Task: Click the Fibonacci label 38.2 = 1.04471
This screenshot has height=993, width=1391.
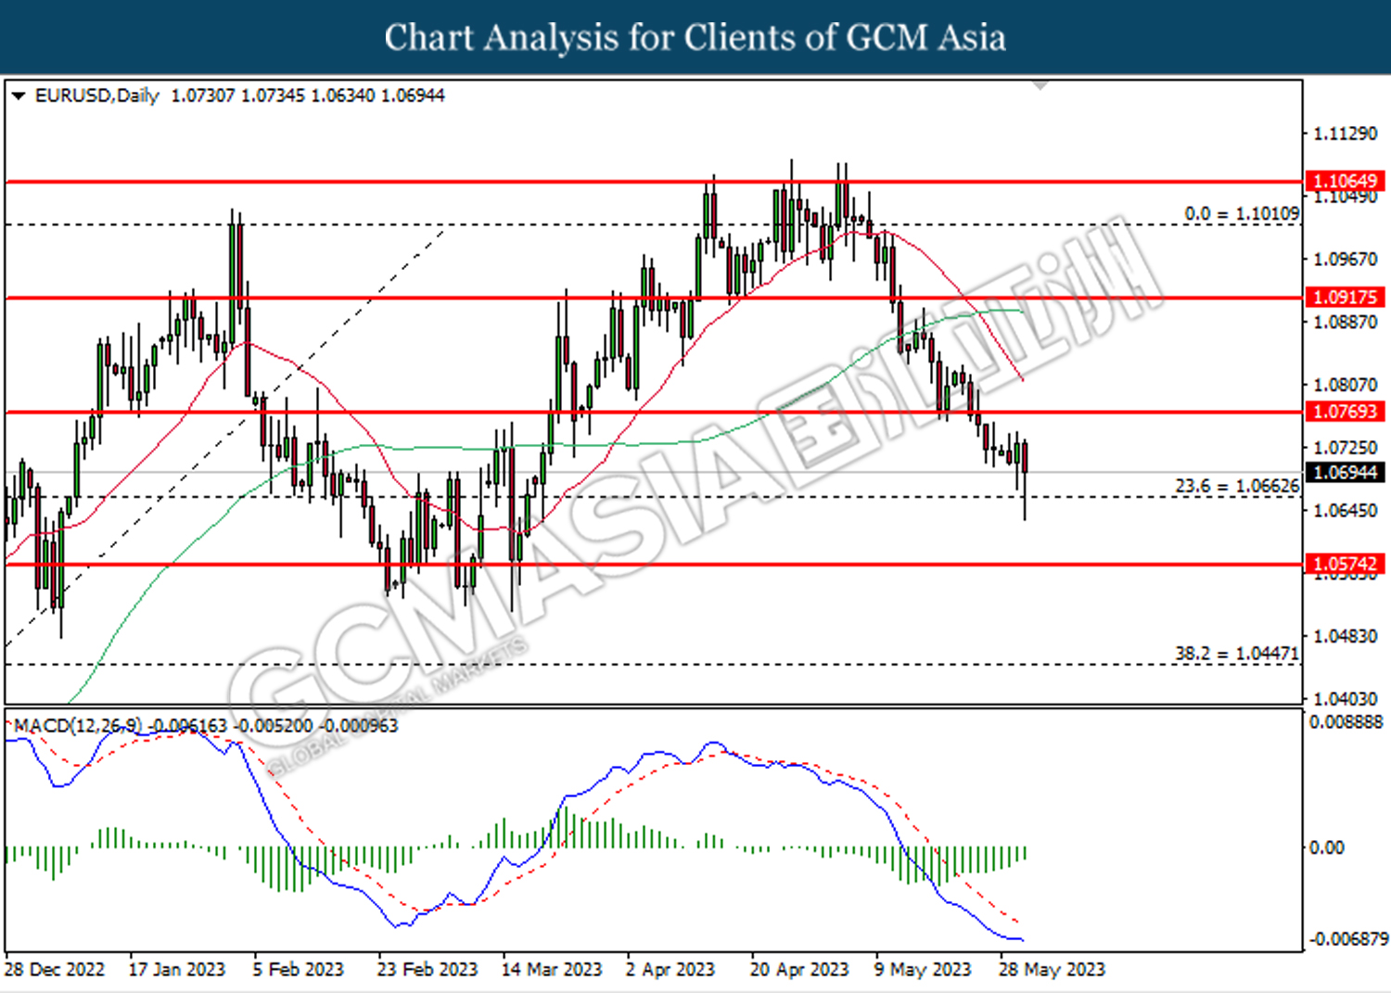Action: [x=1237, y=654]
